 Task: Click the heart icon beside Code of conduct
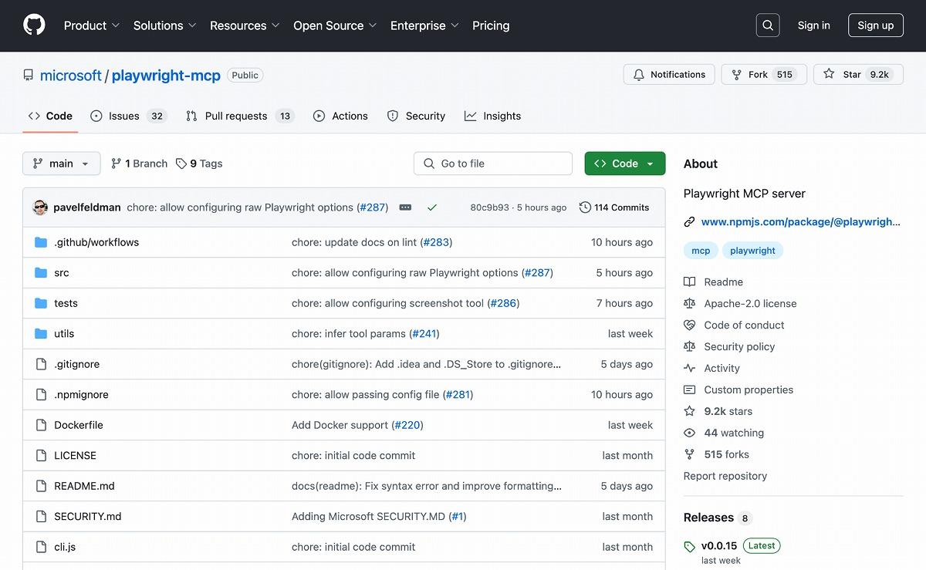point(690,325)
